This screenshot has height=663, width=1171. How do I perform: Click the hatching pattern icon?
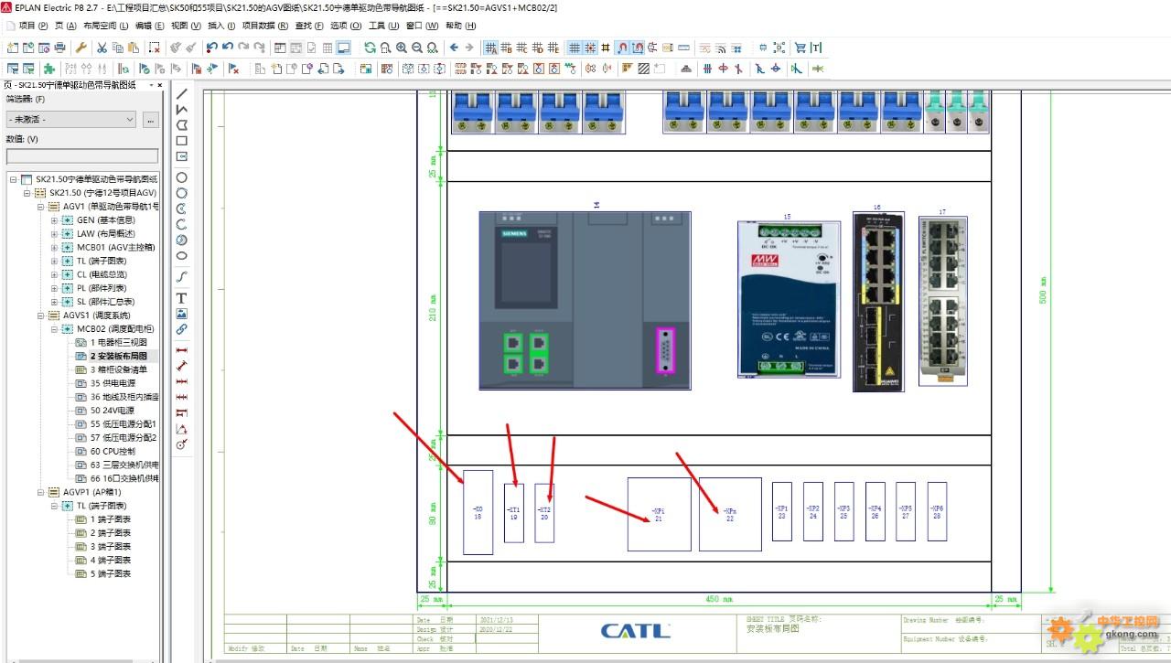click(644, 69)
